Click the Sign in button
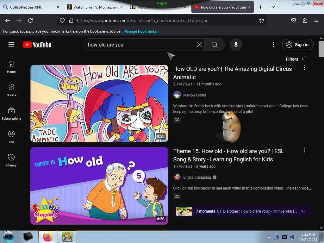This screenshot has height=243, width=324. coord(298,45)
